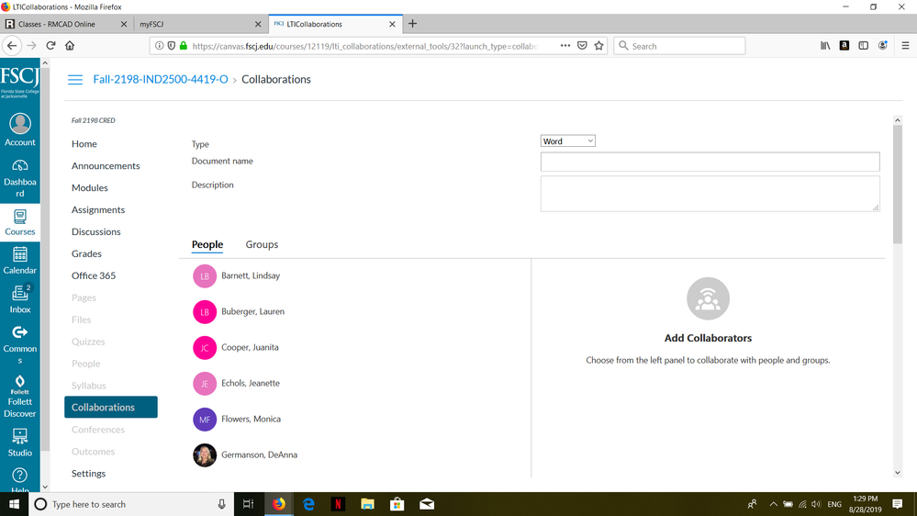Reload the page in Firefox

point(50,45)
